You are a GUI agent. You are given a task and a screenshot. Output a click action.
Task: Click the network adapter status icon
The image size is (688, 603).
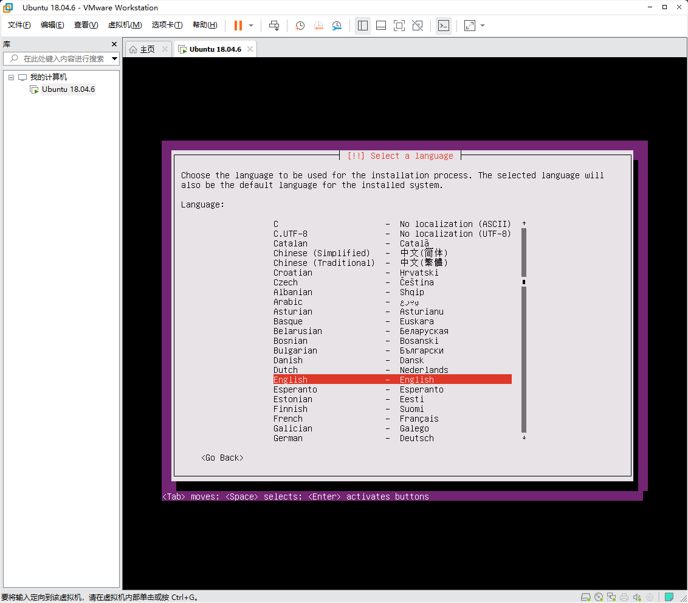pyautogui.click(x=611, y=597)
